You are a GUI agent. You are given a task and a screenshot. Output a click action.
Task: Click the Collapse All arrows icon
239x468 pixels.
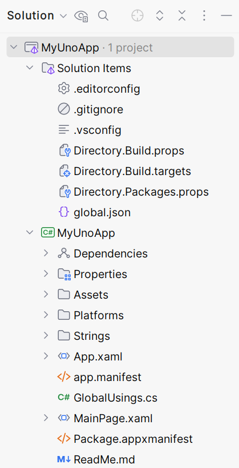182,15
